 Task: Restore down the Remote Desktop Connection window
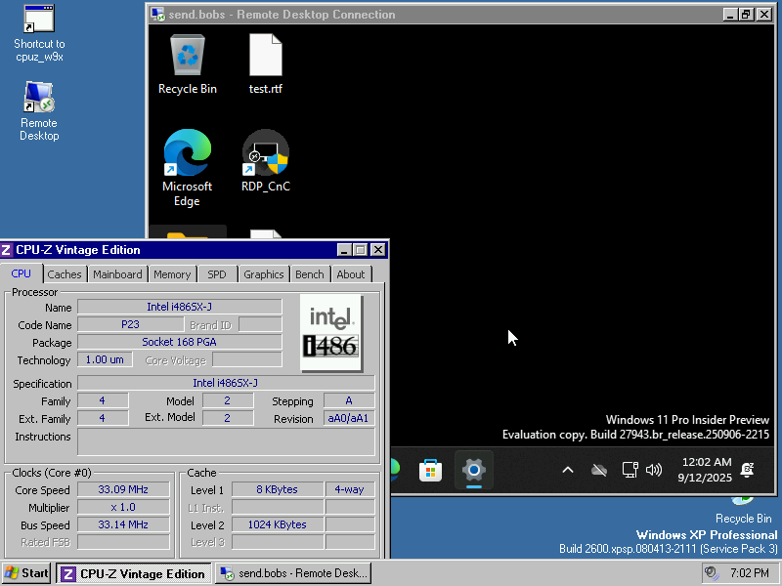746,15
